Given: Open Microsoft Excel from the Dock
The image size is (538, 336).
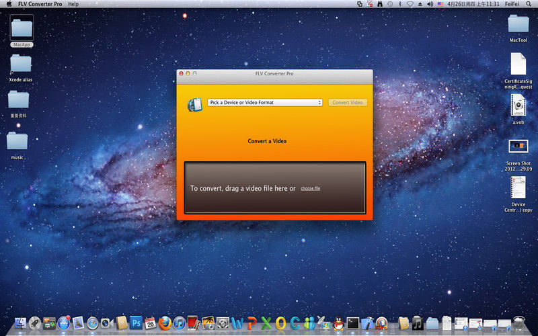Looking at the screenshot, I should click(266, 323).
